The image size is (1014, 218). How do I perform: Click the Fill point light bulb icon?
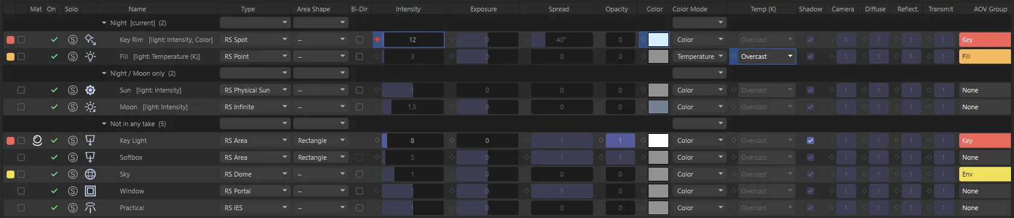pyautogui.click(x=90, y=56)
